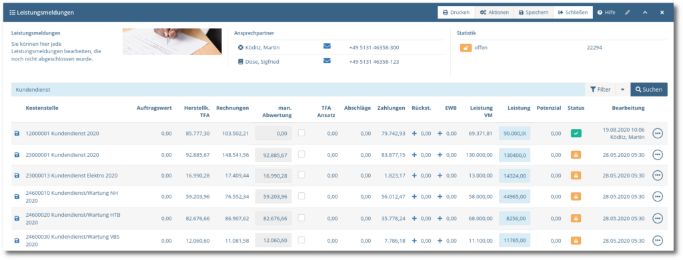This screenshot has height=260, width=683.
Task: Open the dropdown arrow next to Filter
Action: click(x=622, y=89)
